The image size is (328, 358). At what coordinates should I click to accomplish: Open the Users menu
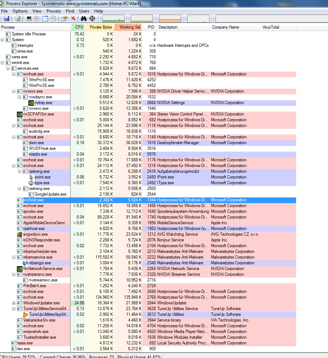pyautogui.click(x=84, y=11)
